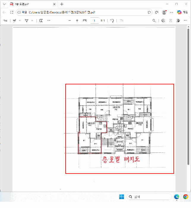Minimize the Edge window
The width and height of the screenshot is (191, 208).
167,4
